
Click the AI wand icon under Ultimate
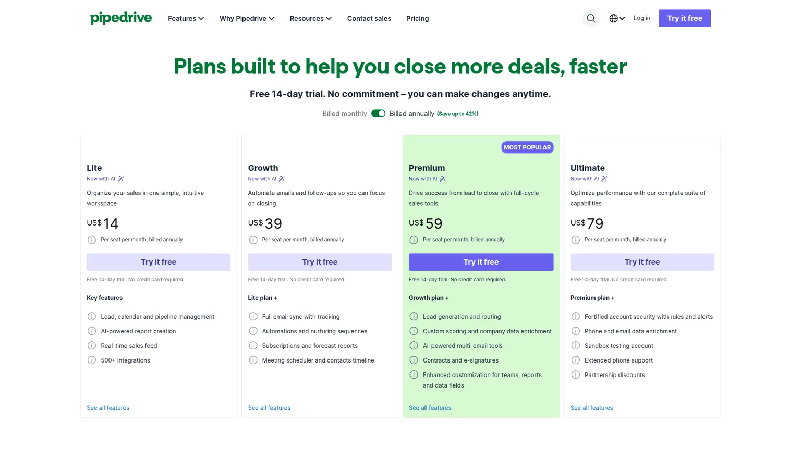pyautogui.click(x=604, y=179)
